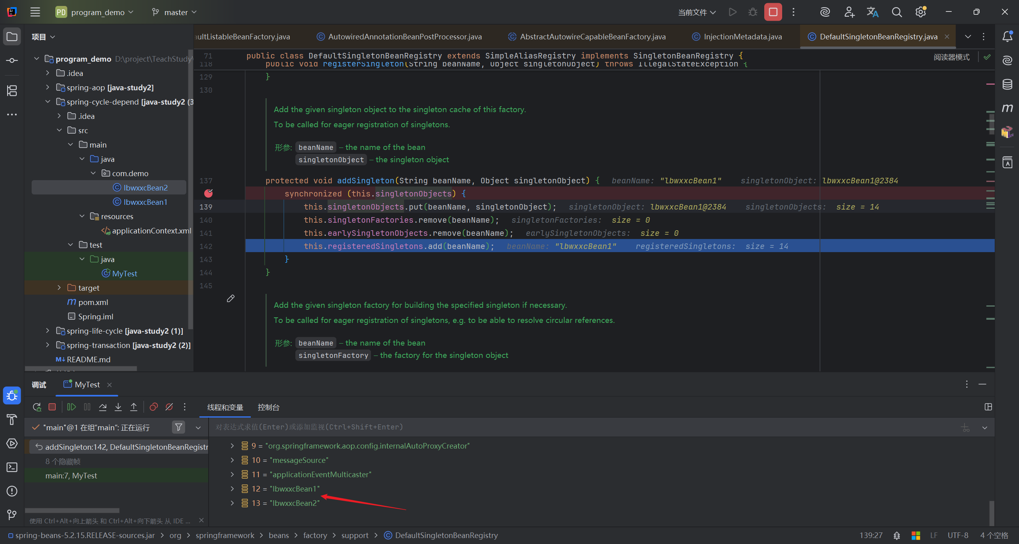Click the Step Into arrow icon
Image resolution: width=1019 pixels, height=544 pixels.
[118, 407]
